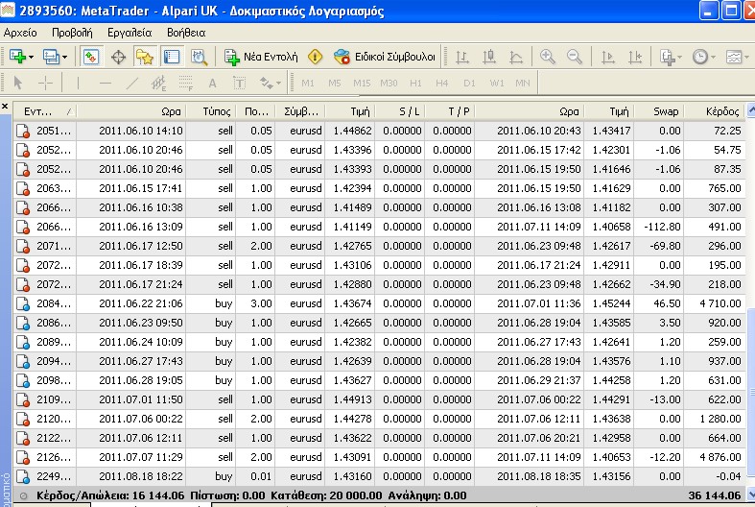
Task: Open the Βοήθεια menu
Action: [186, 33]
